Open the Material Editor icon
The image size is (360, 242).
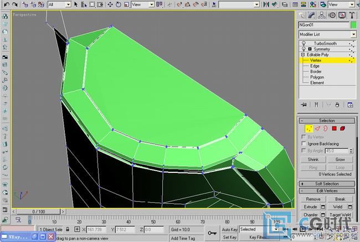coord(312,4)
